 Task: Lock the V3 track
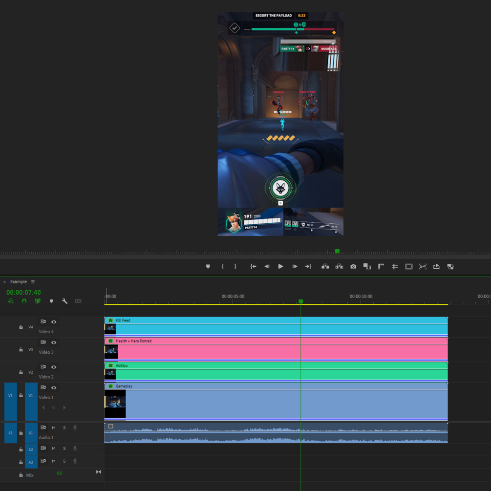(x=21, y=349)
